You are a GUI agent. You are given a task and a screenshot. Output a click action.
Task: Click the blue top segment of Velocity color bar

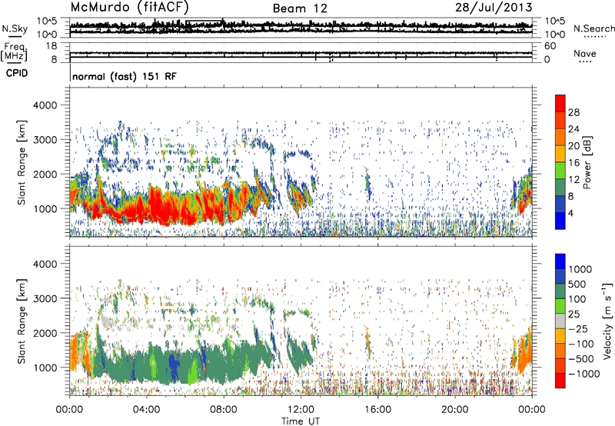point(560,261)
